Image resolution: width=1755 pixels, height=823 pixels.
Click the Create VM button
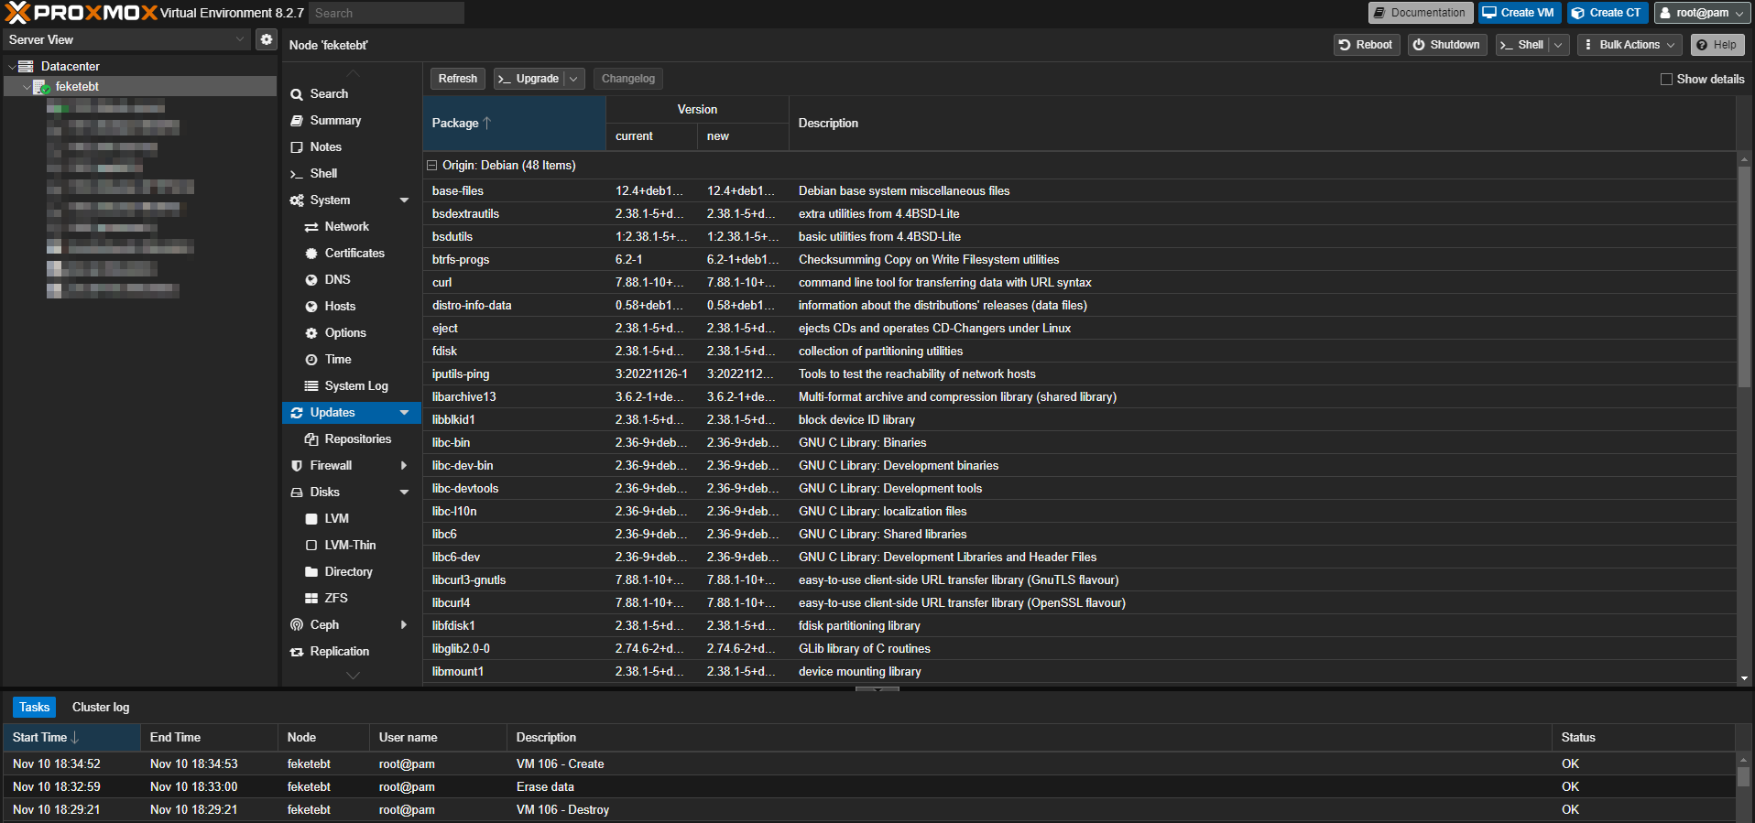[1519, 13]
